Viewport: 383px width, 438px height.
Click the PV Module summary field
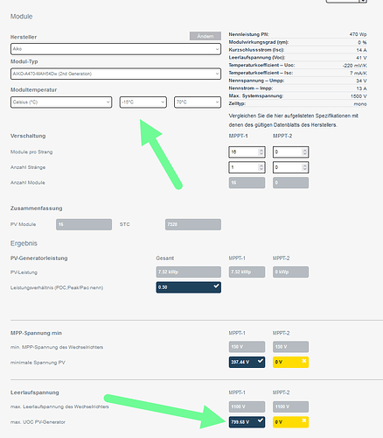click(84, 224)
